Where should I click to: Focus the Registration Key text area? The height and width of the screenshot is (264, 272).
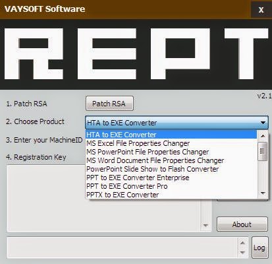tap(103, 198)
